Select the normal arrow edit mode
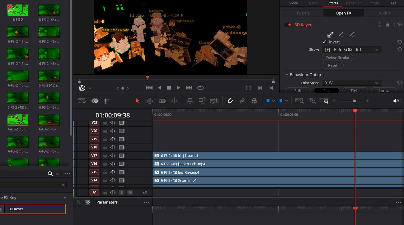The image size is (404, 225). [137, 101]
